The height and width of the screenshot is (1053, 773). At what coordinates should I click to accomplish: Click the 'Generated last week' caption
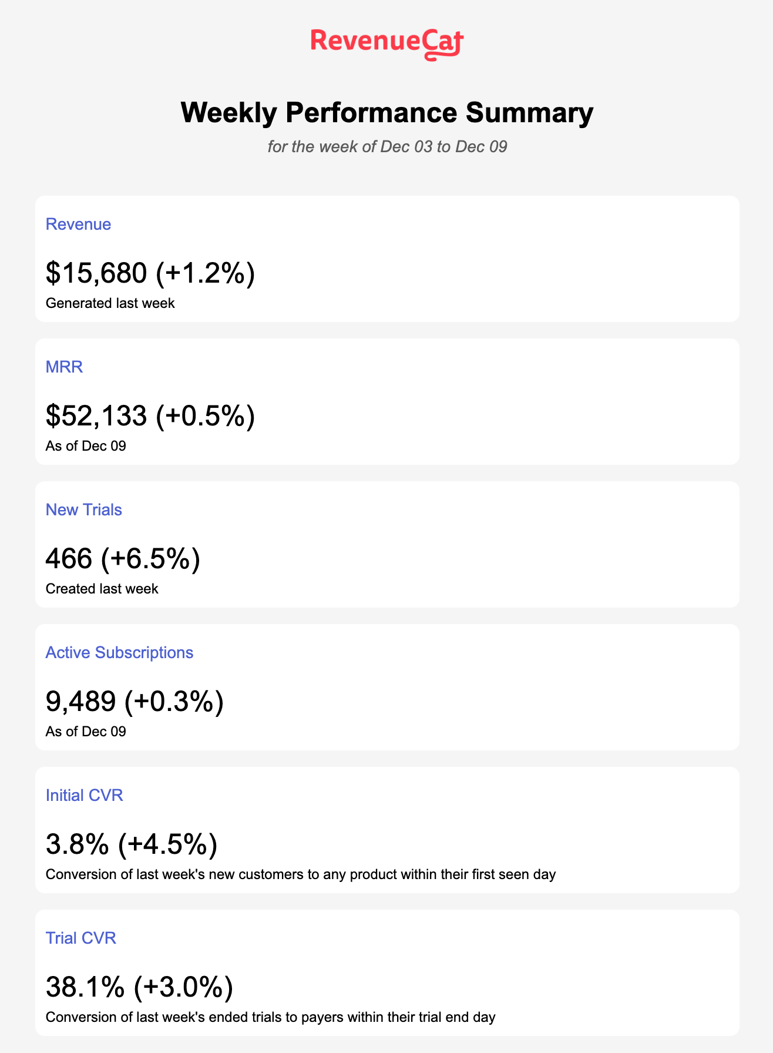pyautogui.click(x=110, y=303)
